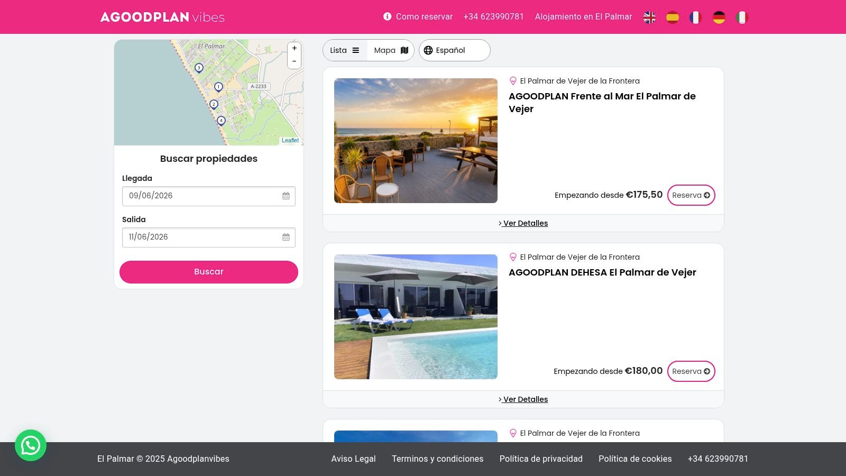Viewport: 846px width, 476px height.
Task: Open Aviso Legal footer link
Action: tap(354, 459)
